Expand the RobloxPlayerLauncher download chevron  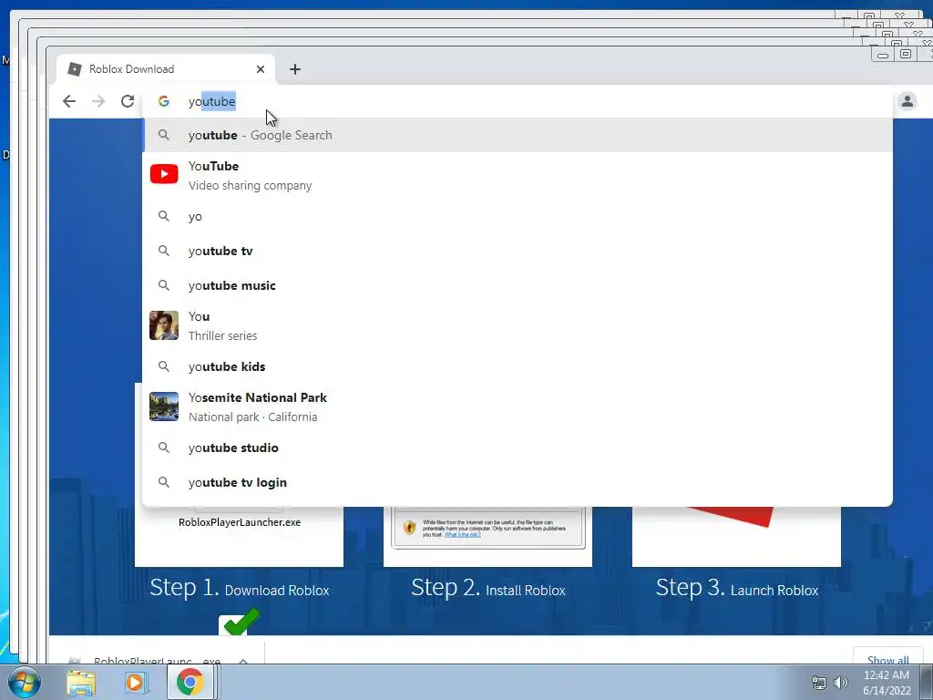pyautogui.click(x=242, y=661)
